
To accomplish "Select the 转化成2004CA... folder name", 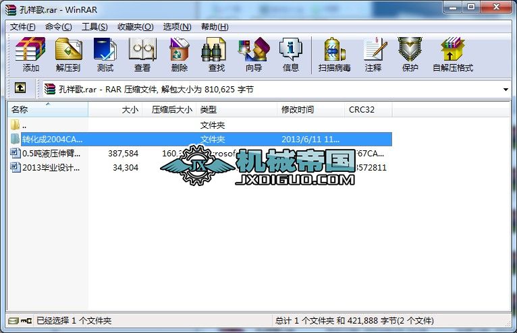I will pos(53,139).
